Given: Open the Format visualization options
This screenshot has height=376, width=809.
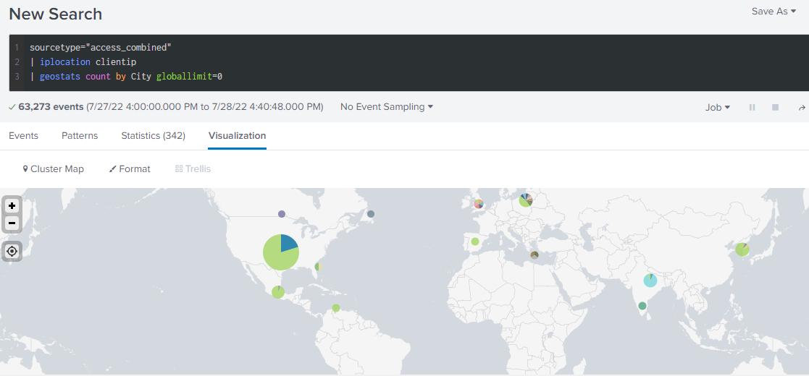Looking at the screenshot, I should (130, 168).
